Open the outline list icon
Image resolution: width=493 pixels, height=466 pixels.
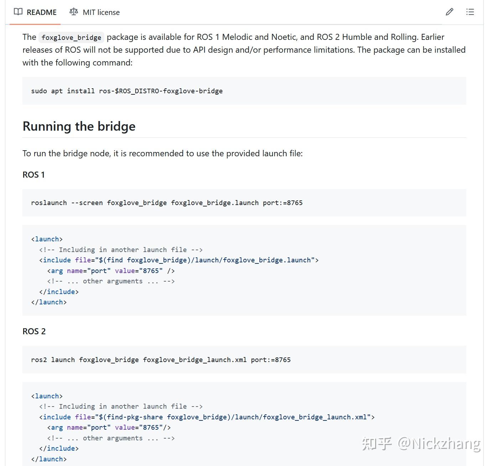(x=470, y=12)
